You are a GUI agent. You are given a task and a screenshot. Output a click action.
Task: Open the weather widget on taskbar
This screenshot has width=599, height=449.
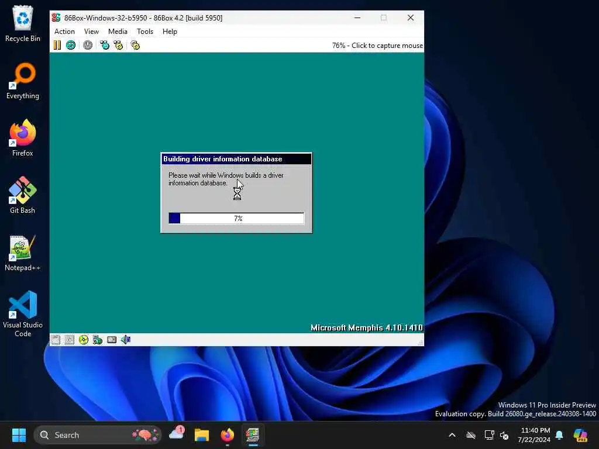pos(177,434)
